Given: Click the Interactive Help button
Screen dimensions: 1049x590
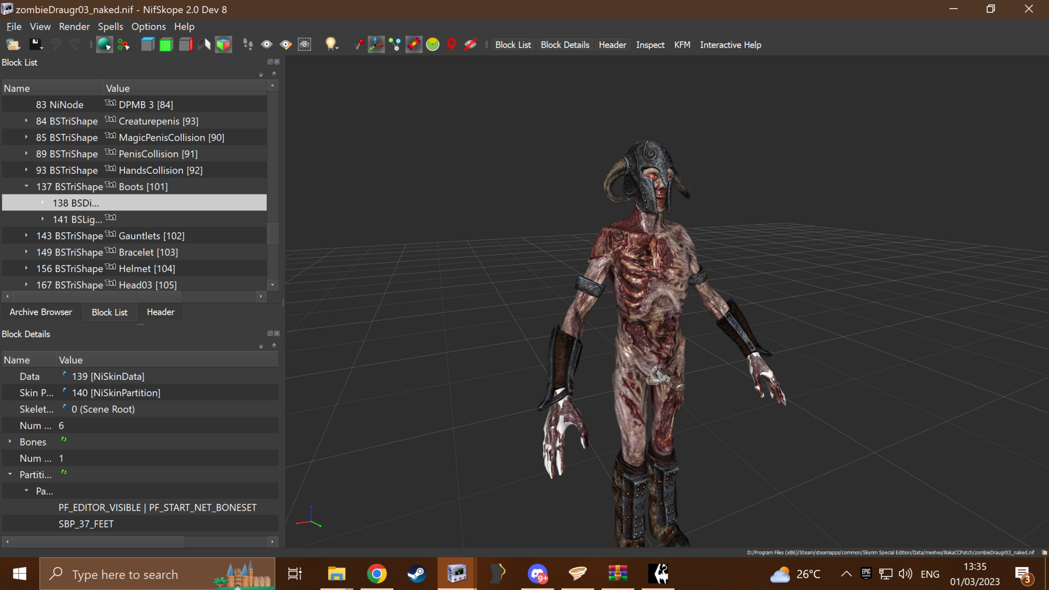Looking at the screenshot, I should click(730, 45).
